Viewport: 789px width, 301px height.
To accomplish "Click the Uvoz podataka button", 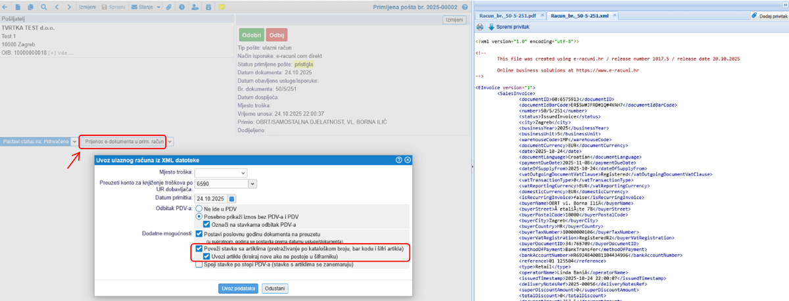I will coord(238,289).
